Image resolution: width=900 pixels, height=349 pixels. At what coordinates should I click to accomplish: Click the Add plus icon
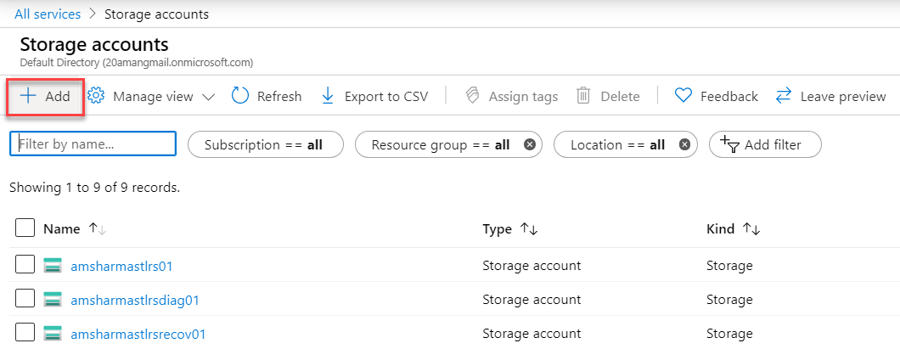(27, 96)
